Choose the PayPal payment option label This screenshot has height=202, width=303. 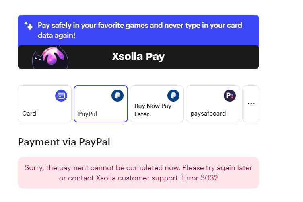[x=87, y=114]
